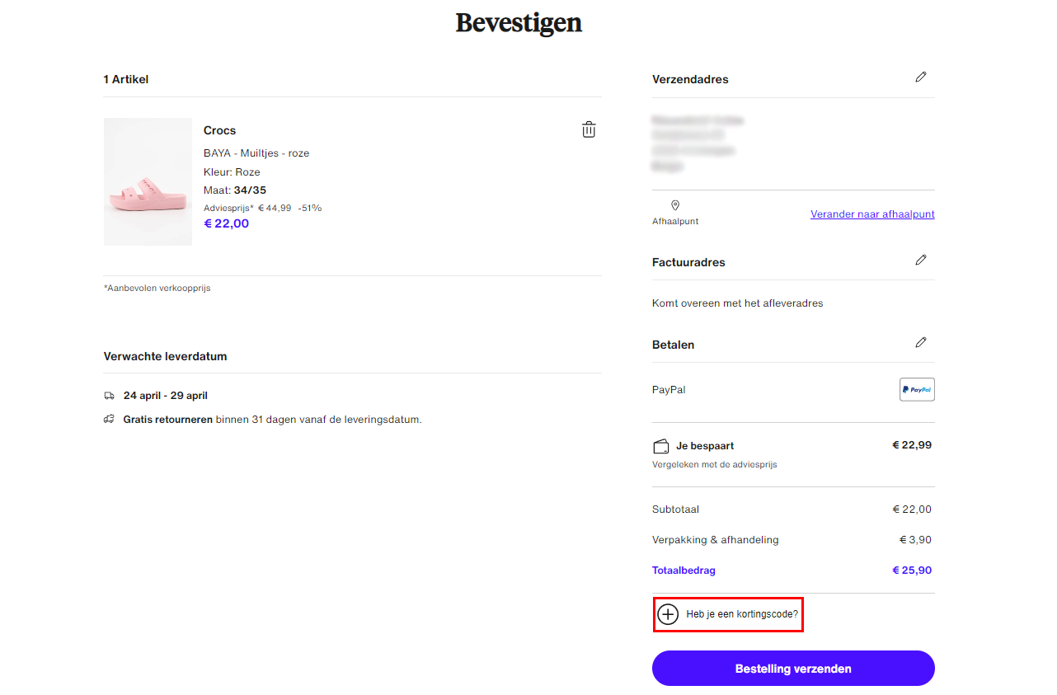
Task: Click the € 3,90 shipping cost
Action: (915, 540)
